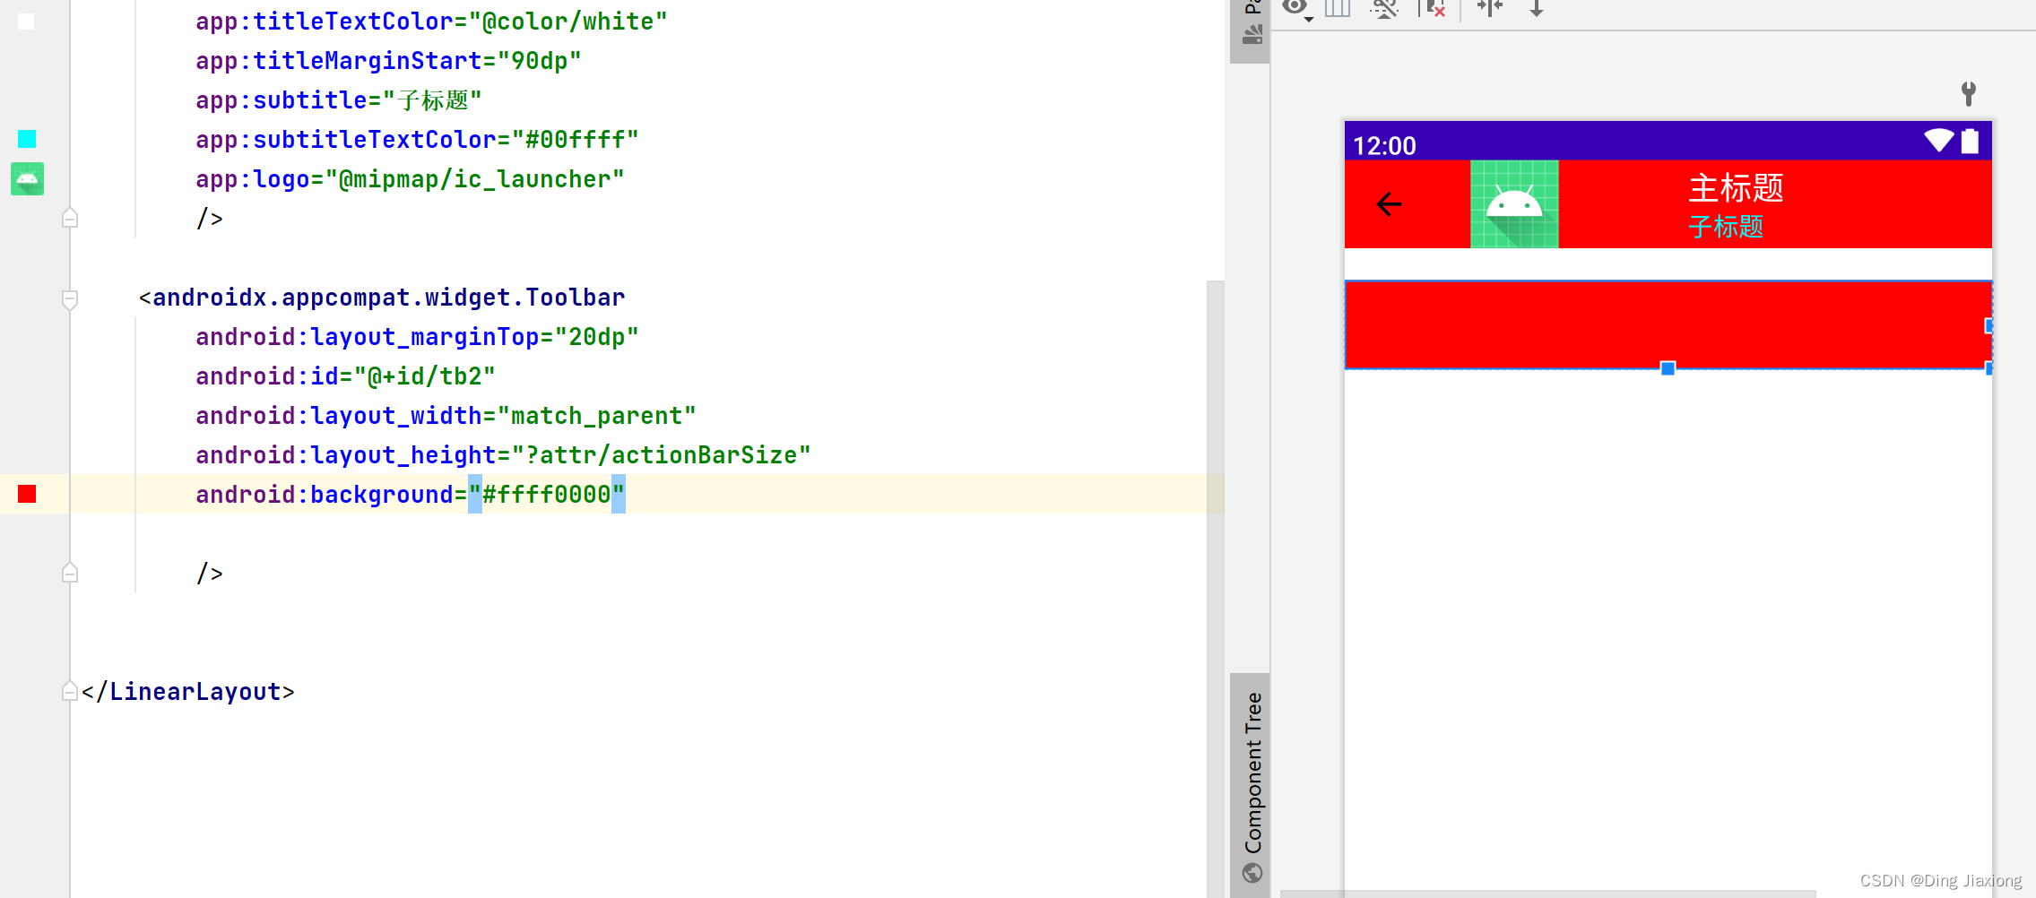2036x898 pixels.
Task: Collapse the first Toolbar closing tag fold marker
Action: click(70, 218)
